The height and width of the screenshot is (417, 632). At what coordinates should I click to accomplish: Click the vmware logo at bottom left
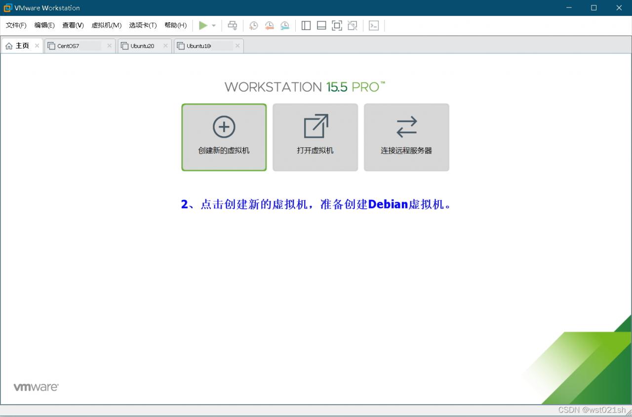pos(36,387)
